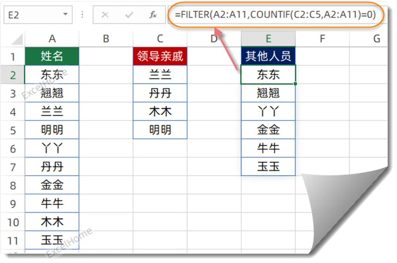
Task: Select cell A2 containing 东东
Action: click(52, 74)
